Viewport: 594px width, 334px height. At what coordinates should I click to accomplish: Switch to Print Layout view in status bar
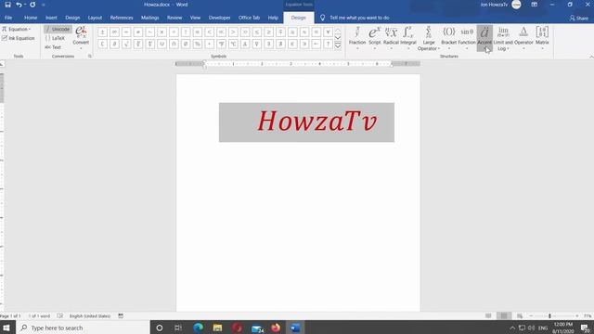504,315
